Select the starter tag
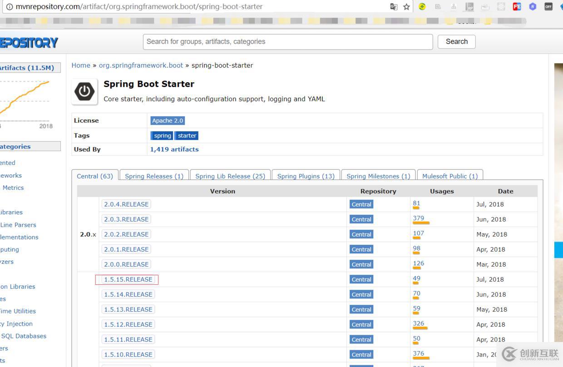Image resolution: width=563 pixels, height=367 pixels. click(187, 135)
